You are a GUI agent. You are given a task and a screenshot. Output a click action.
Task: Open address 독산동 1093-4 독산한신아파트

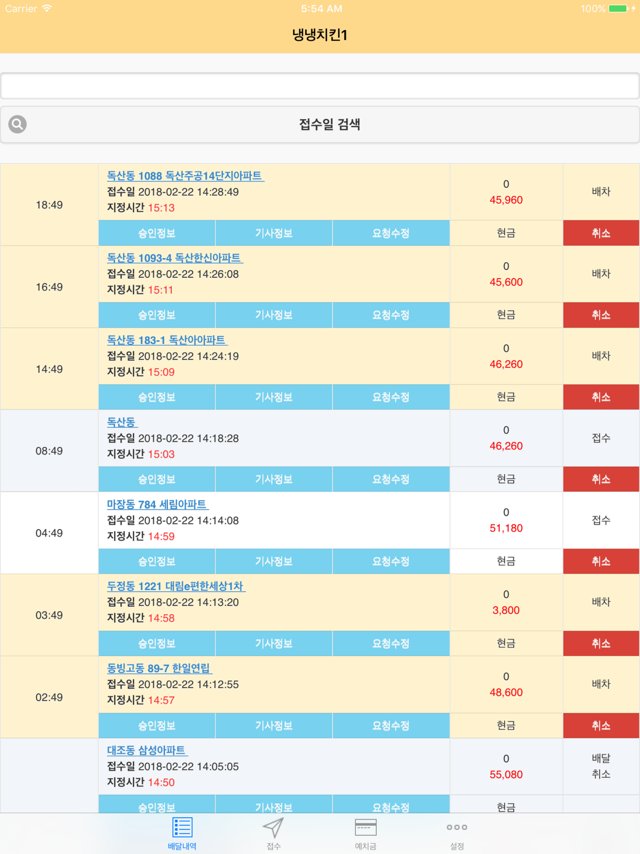click(x=175, y=258)
